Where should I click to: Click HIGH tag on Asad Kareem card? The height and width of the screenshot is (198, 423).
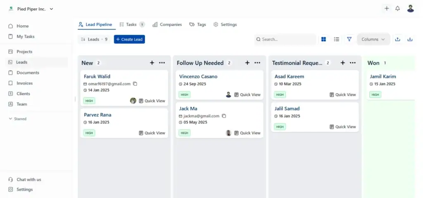pos(280,94)
